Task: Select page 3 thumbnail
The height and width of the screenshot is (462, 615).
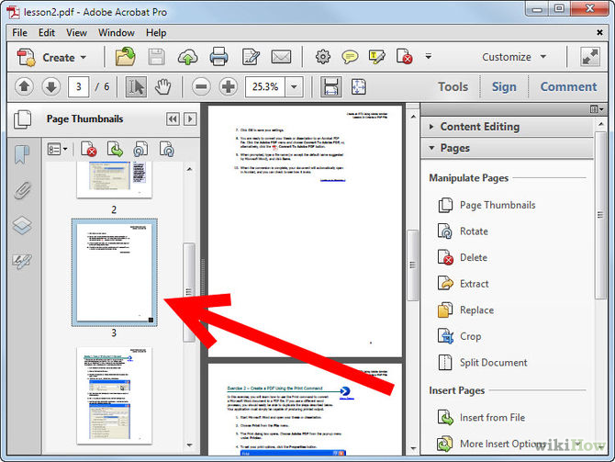Action: click(x=115, y=273)
